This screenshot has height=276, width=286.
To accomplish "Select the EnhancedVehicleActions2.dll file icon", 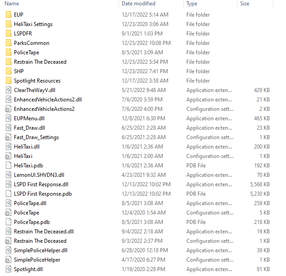I will (x=9, y=100).
